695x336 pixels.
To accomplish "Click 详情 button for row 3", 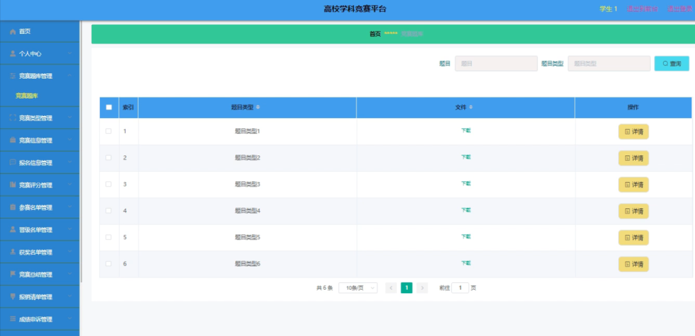I will (x=633, y=185).
